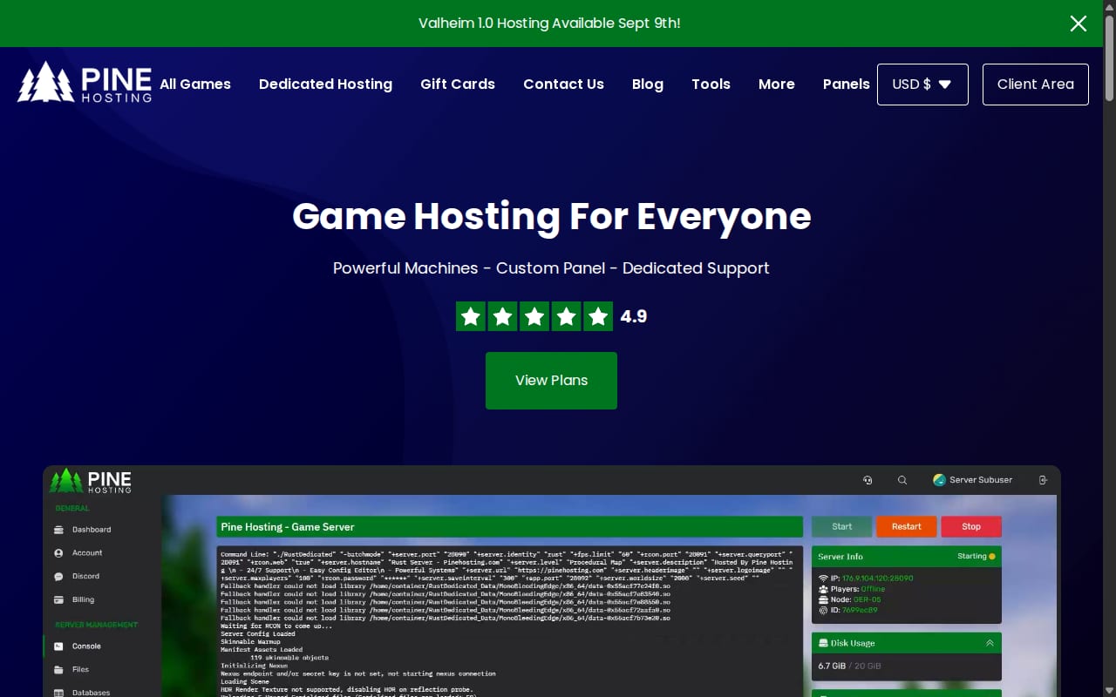
Task: Click inside the console log output area
Action: tap(509, 621)
